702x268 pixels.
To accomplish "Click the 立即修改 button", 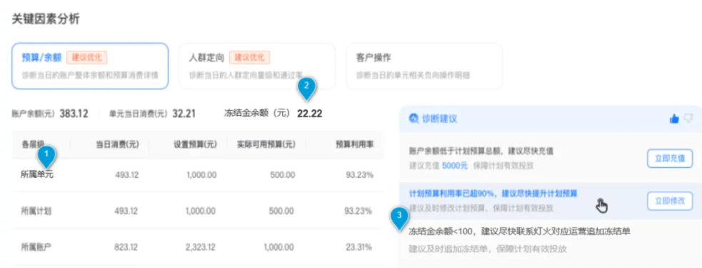I will [670, 201].
